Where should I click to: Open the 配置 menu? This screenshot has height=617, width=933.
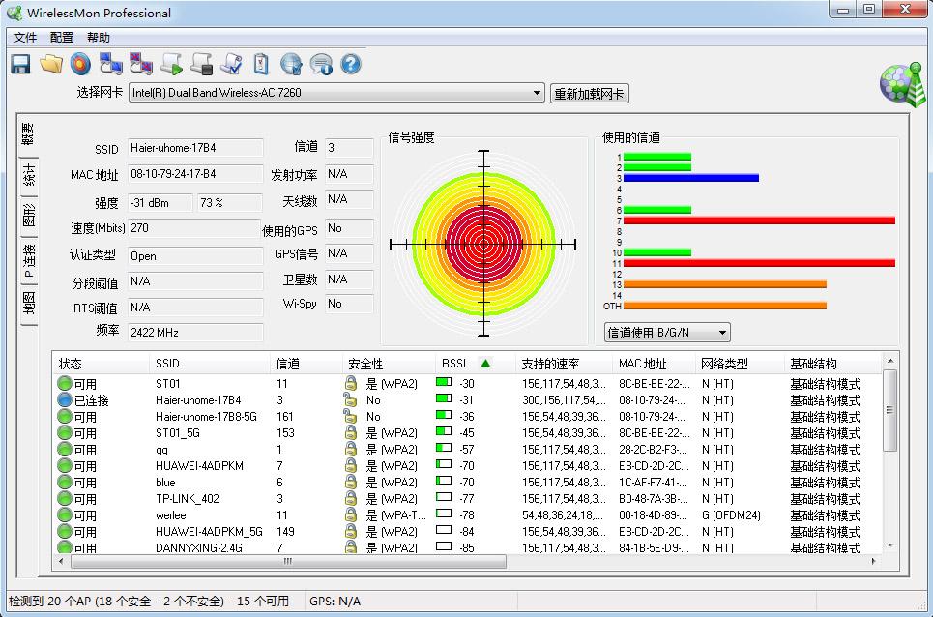point(62,38)
